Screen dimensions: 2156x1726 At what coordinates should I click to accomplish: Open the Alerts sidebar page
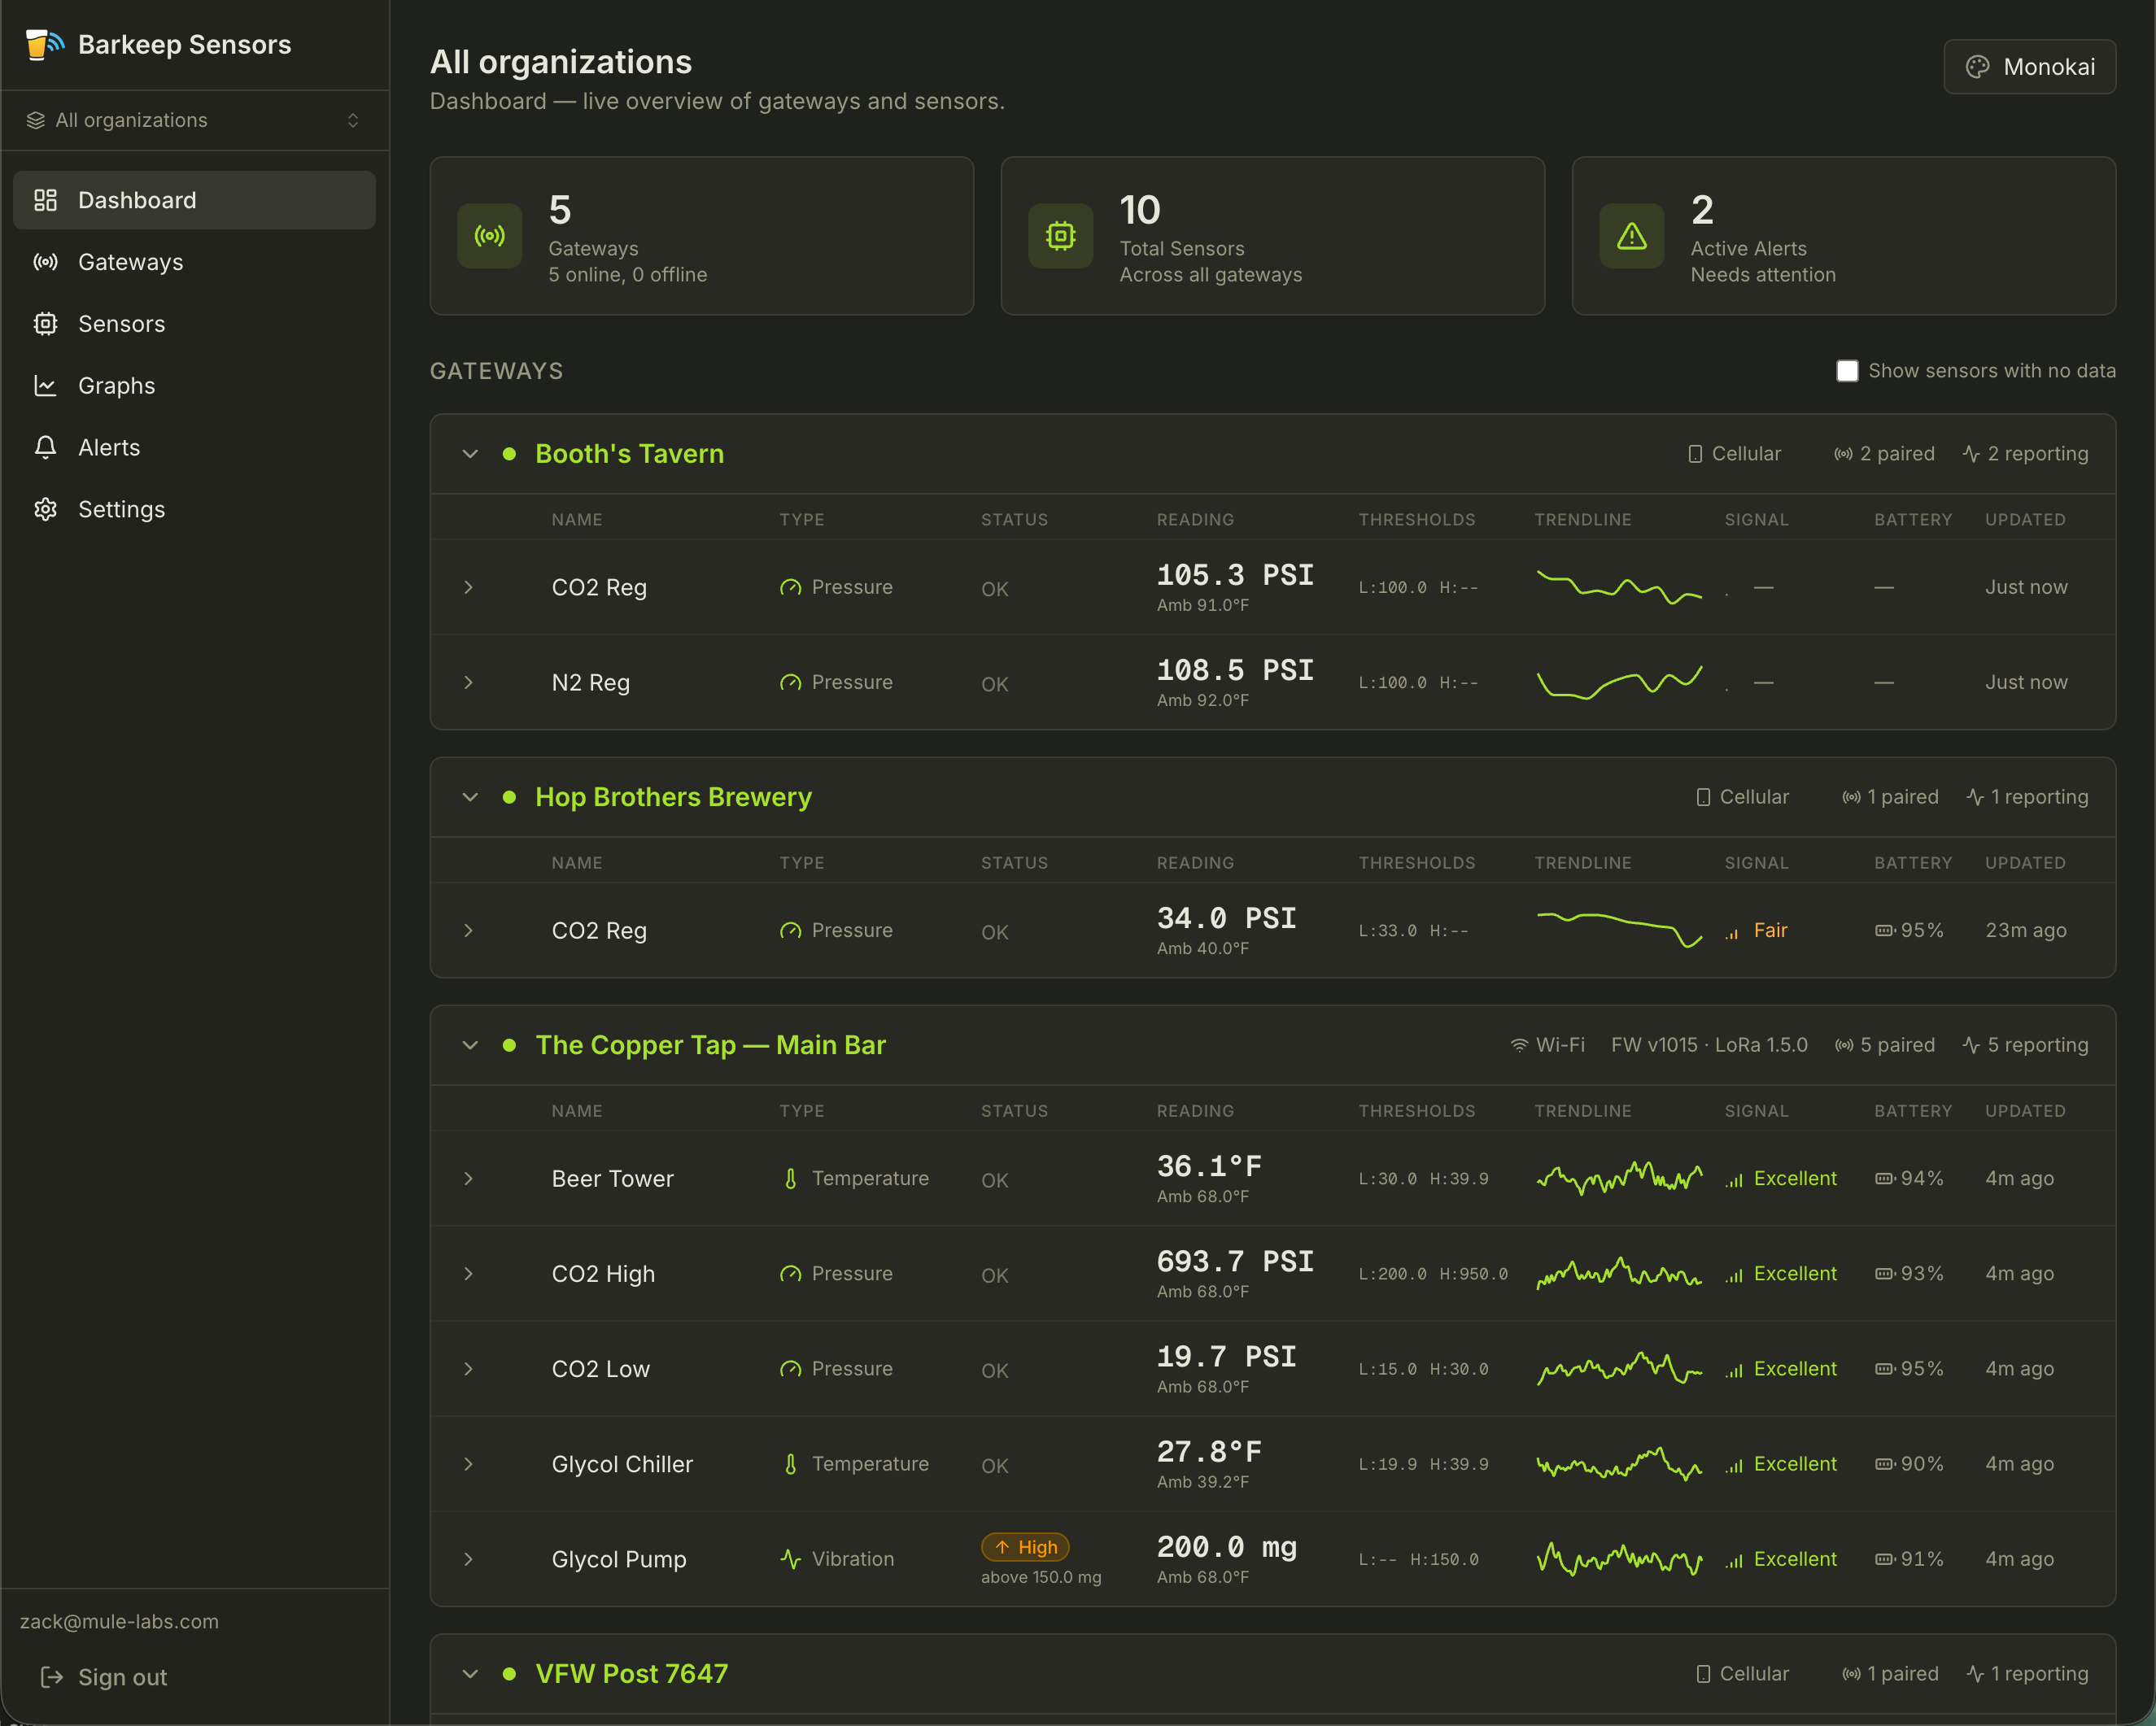pos(194,447)
